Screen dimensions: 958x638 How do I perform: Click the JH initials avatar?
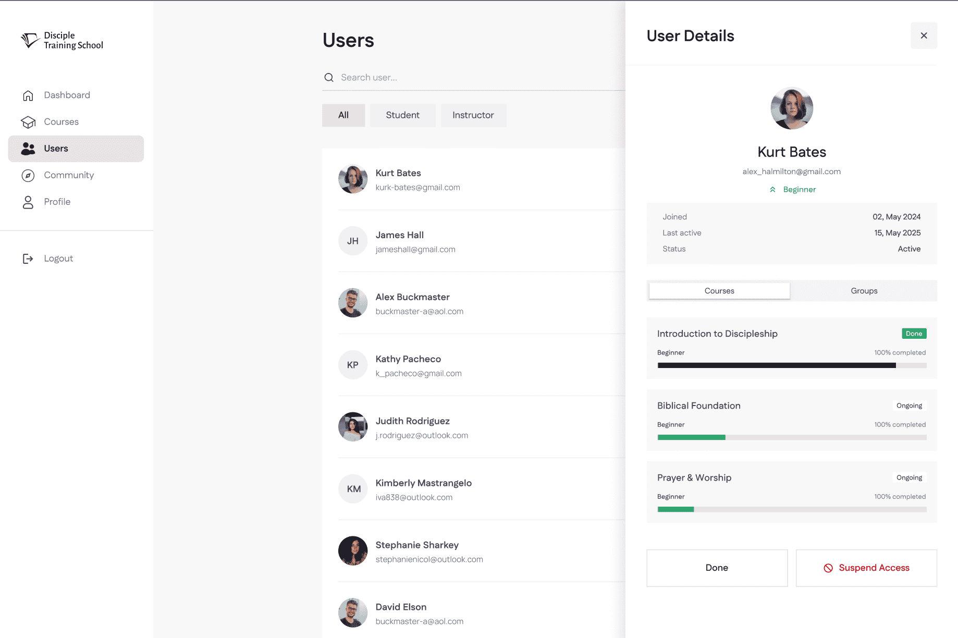click(353, 241)
